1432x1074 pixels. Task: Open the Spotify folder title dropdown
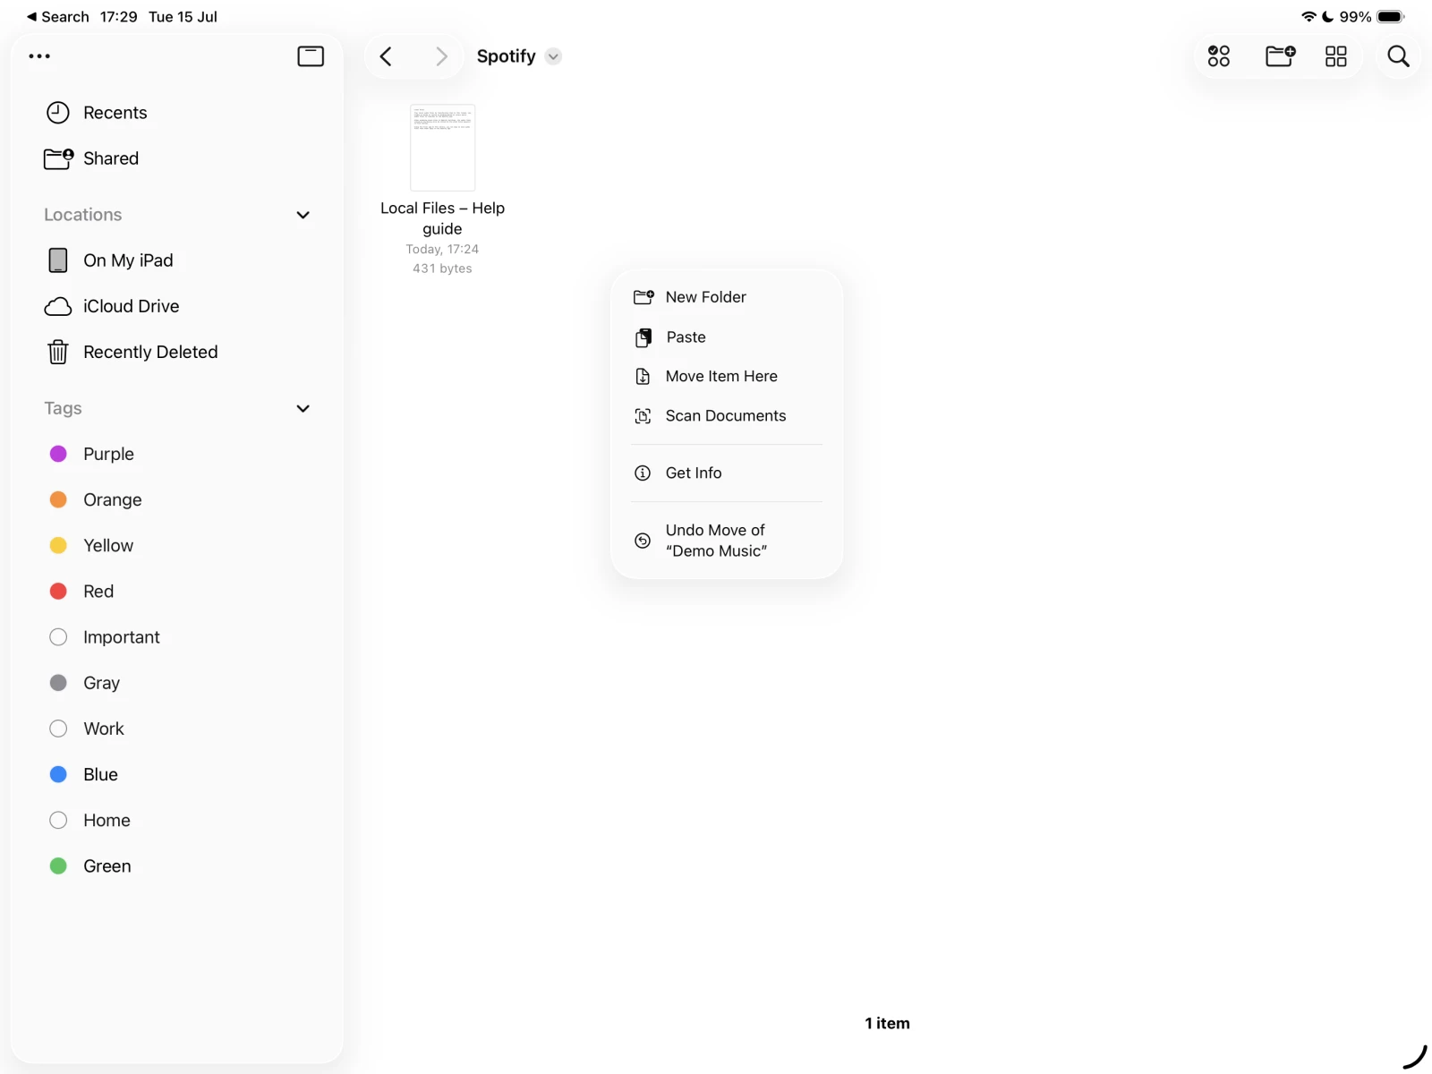tap(553, 56)
